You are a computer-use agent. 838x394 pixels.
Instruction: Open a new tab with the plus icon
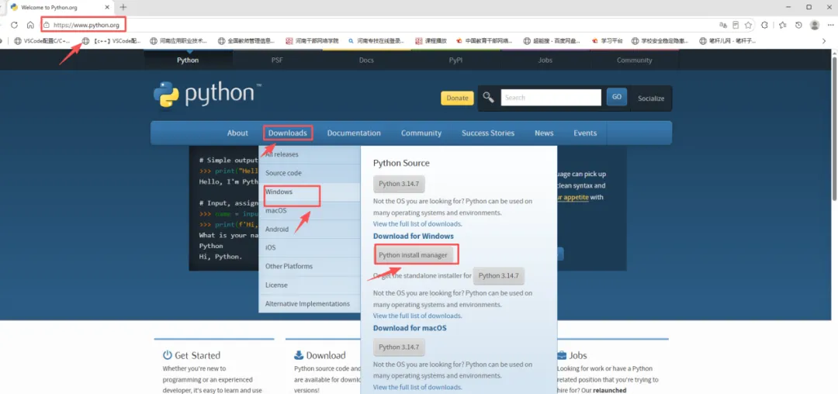tap(123, 8)
